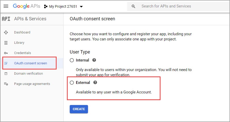Focus the Search for APIs and Services field
Viewport: 230px width, 122px height.
(x=178, y=6)
